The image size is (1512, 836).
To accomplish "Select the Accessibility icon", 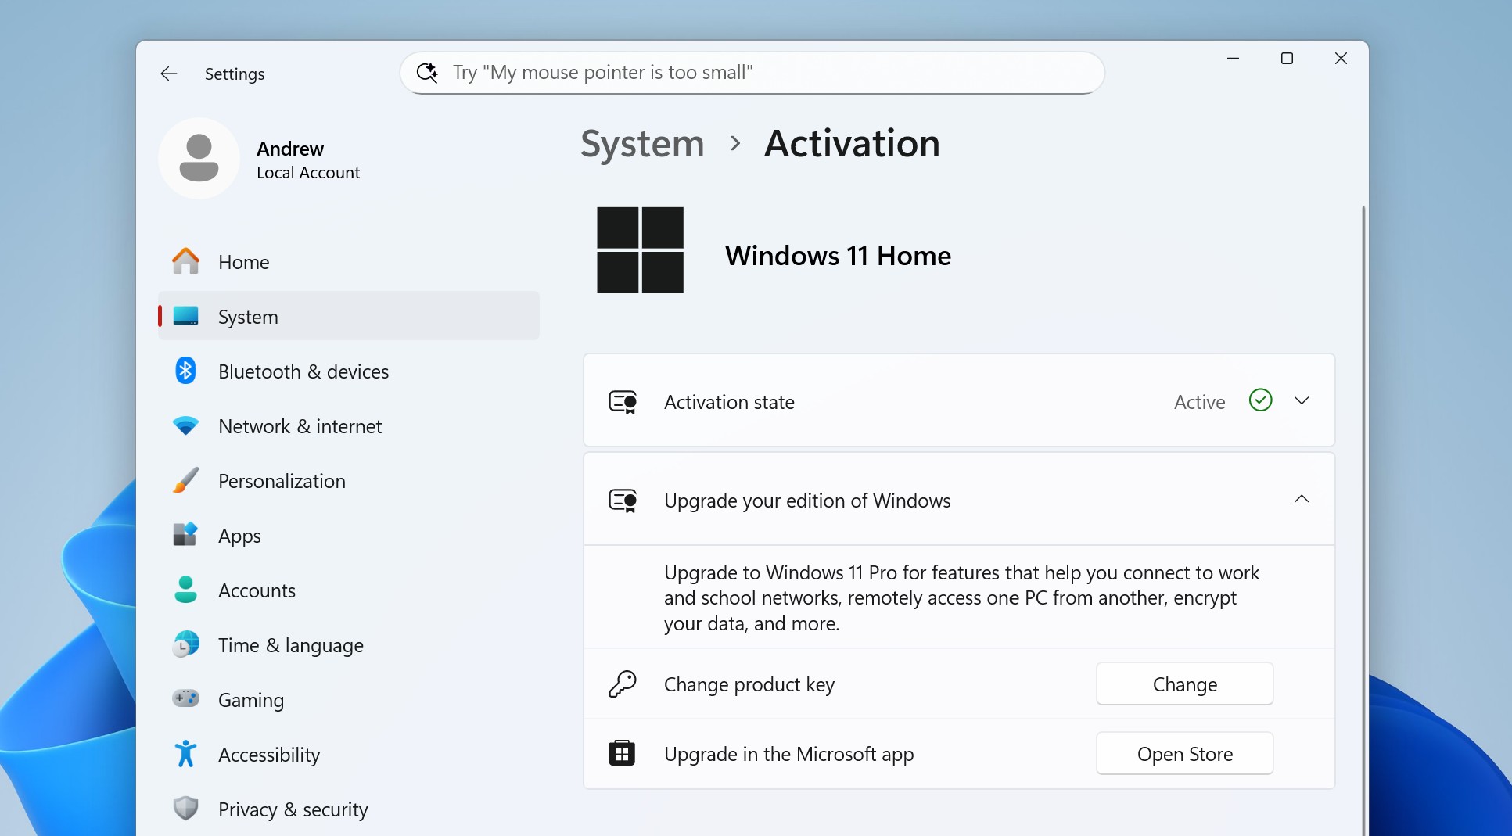I will [x=185, y=754].
